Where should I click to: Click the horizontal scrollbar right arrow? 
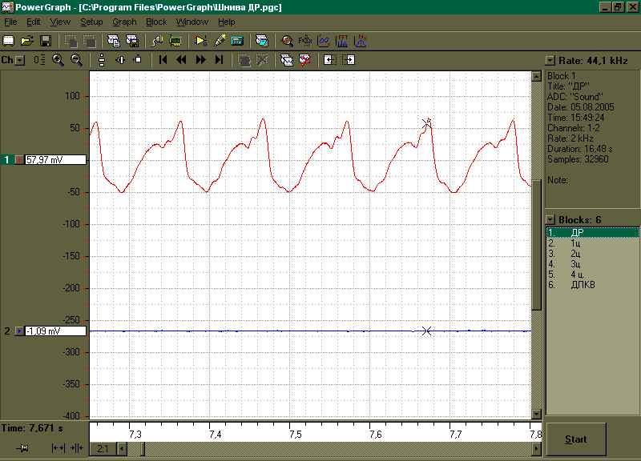[536, 449]
